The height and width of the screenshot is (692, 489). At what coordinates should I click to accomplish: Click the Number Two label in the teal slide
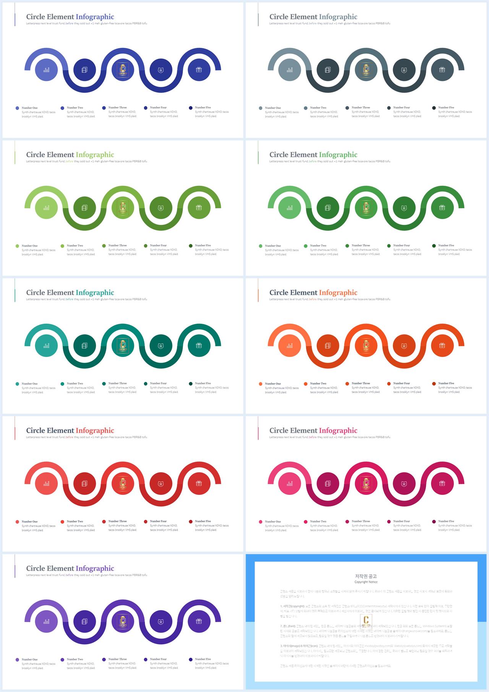pyautogui.click(x=75, y=383)
